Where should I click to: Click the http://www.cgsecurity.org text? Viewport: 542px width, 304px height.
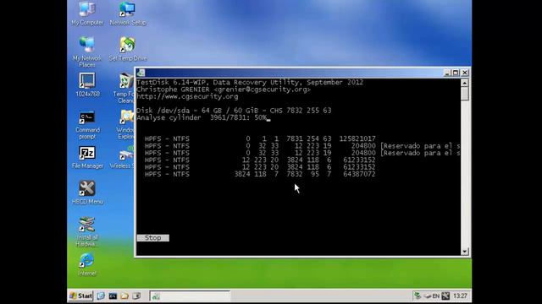[187, 96]
